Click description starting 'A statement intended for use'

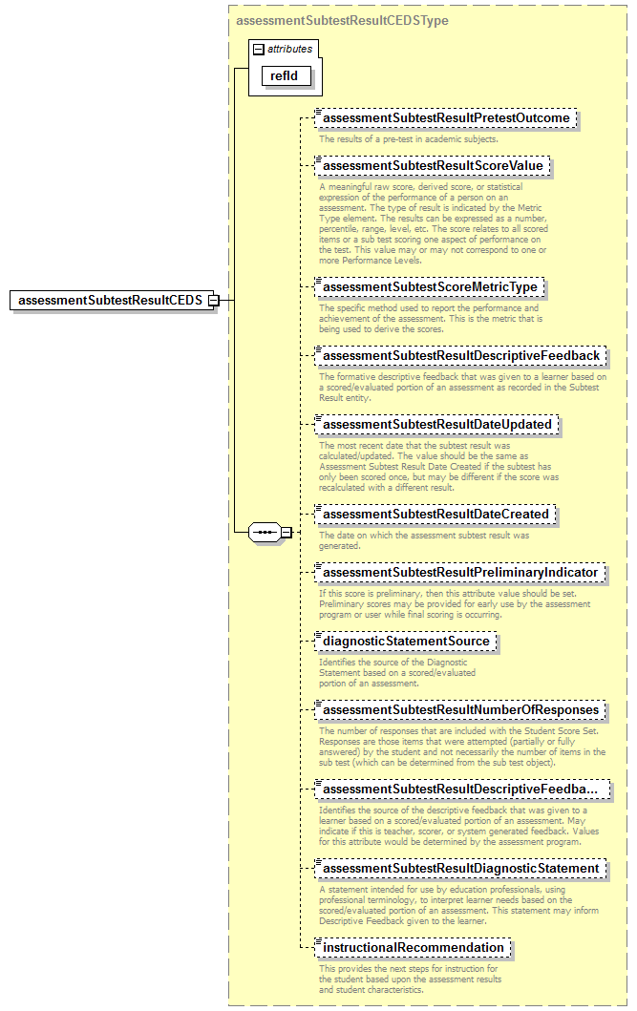coord(458,905)
